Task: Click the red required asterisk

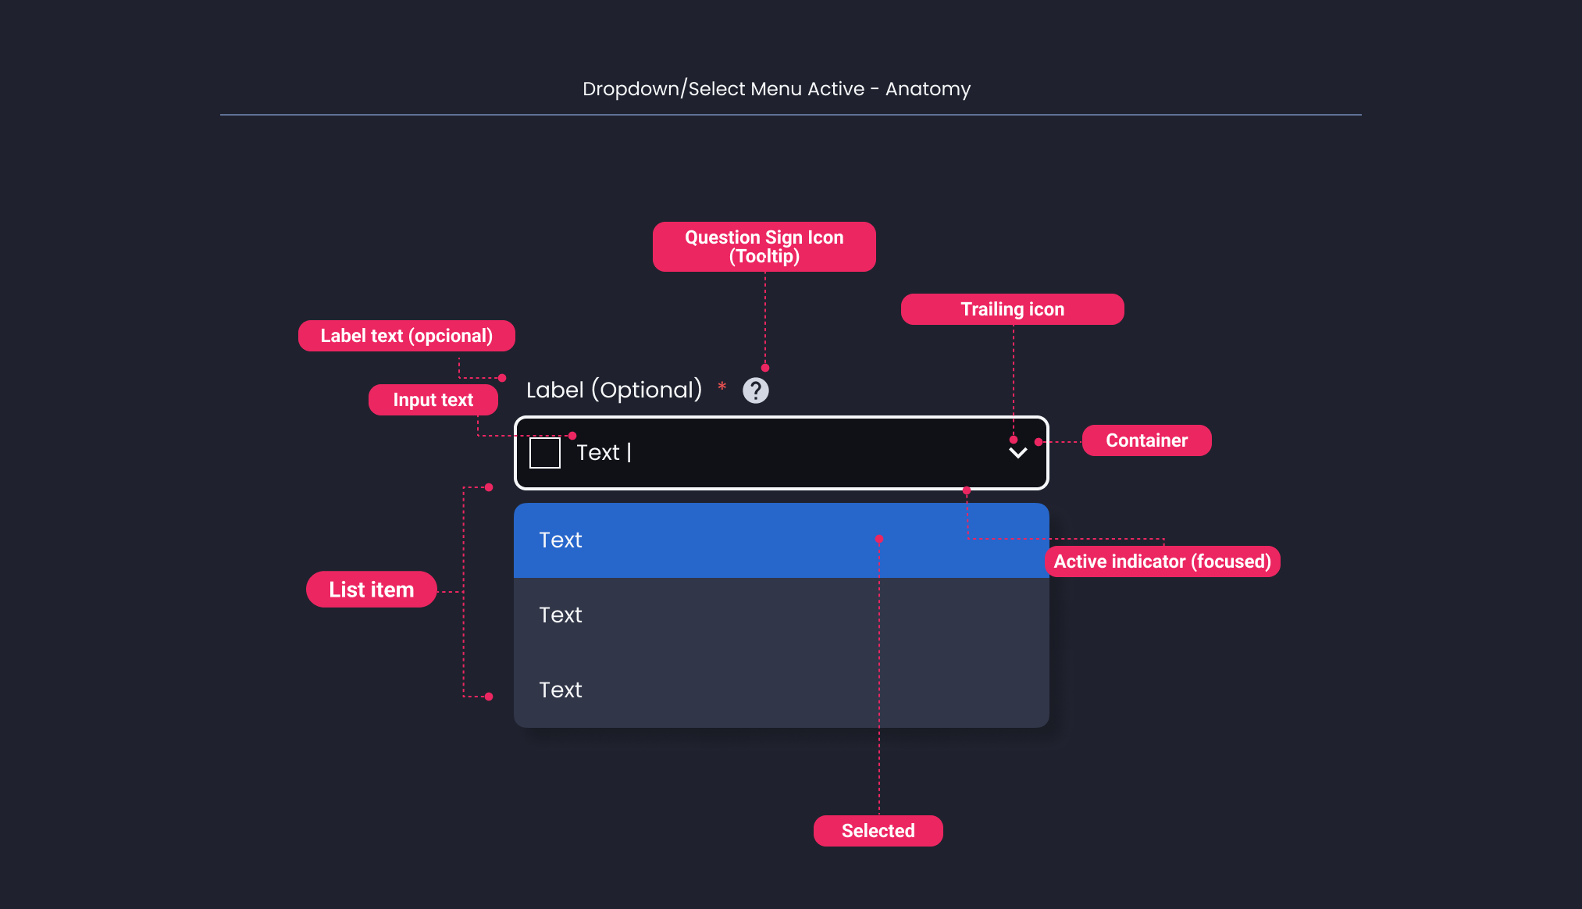Action: coord(722,387)
